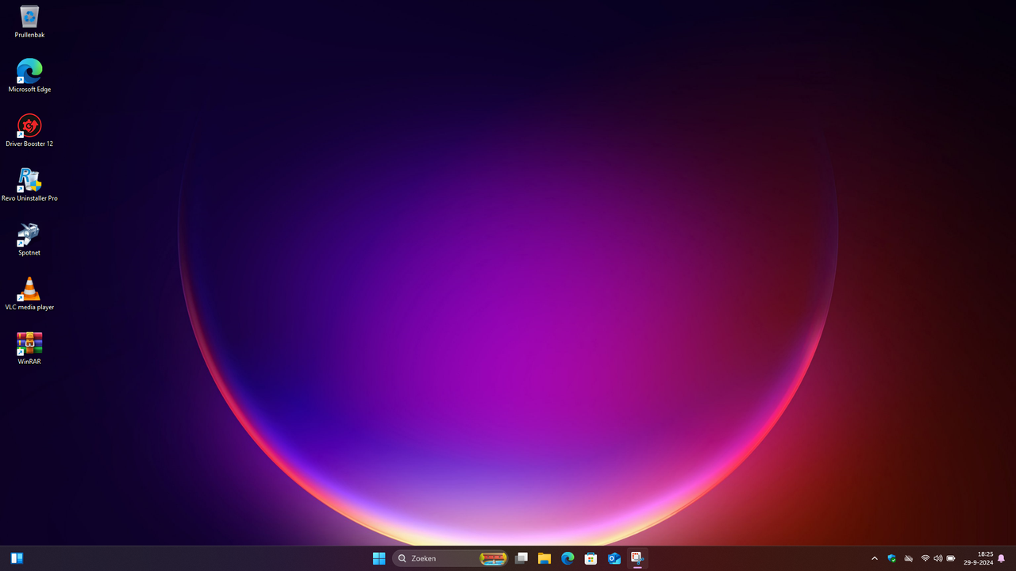The image size is (1016, 571).
Task: Open the volume speaker tray icon
Action: [938, 558]
